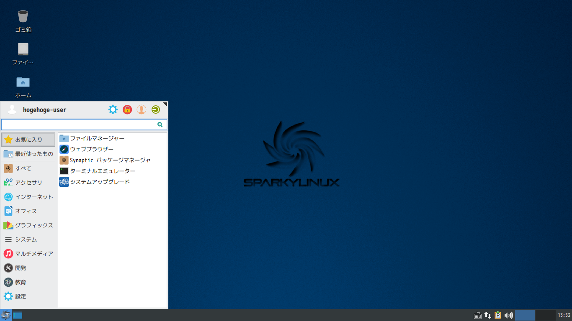Launch ファイルマネージャー from favorites
The width and height of the screenshot is (572, 321).
[112, 138]
